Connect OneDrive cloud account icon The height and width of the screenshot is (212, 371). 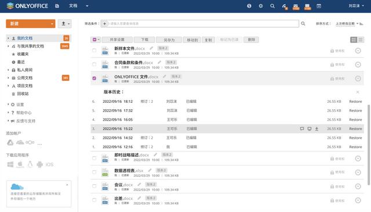pyautogui.click(x=20, y=142)
